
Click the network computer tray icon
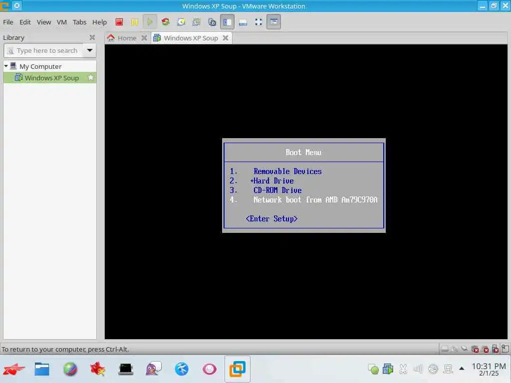tap(448, 369)
